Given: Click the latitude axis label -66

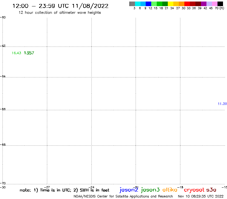Looking at the screenshot, I should [x=3, y=109].
